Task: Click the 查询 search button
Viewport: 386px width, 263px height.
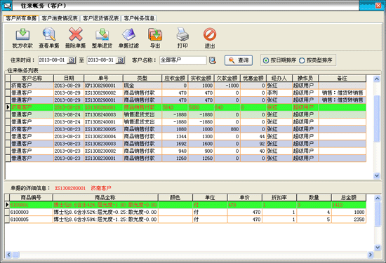Action: [239, 60]
